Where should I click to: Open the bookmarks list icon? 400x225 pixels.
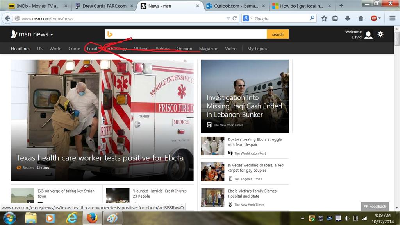[x=335, y=18]
